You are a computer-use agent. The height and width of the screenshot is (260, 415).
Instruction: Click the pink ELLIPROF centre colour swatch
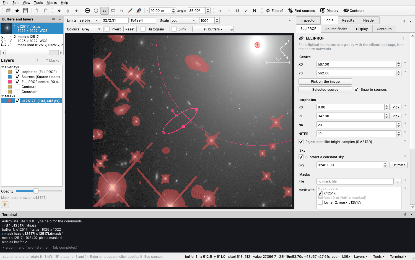click(x=10, y=82)
